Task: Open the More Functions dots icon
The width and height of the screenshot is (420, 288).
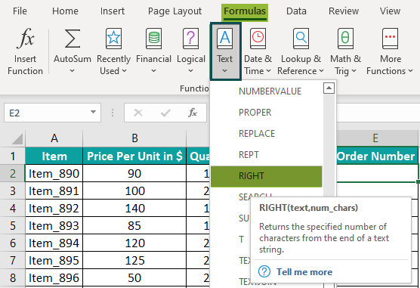Action: coord(391,39)
